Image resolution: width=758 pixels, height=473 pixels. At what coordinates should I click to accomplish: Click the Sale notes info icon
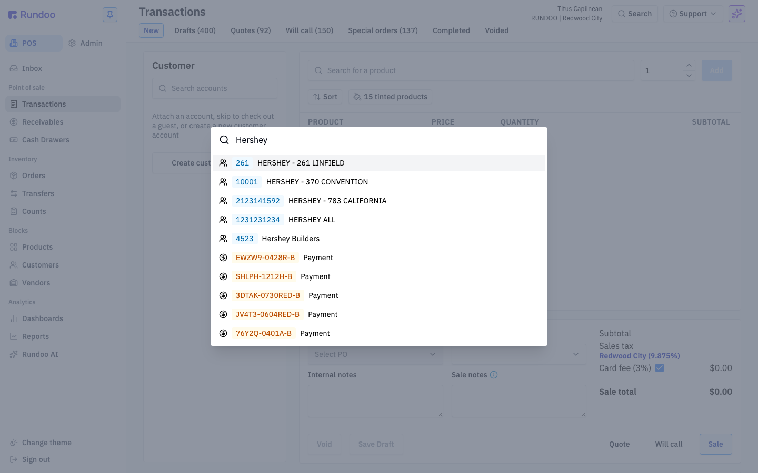pos(494,375)
